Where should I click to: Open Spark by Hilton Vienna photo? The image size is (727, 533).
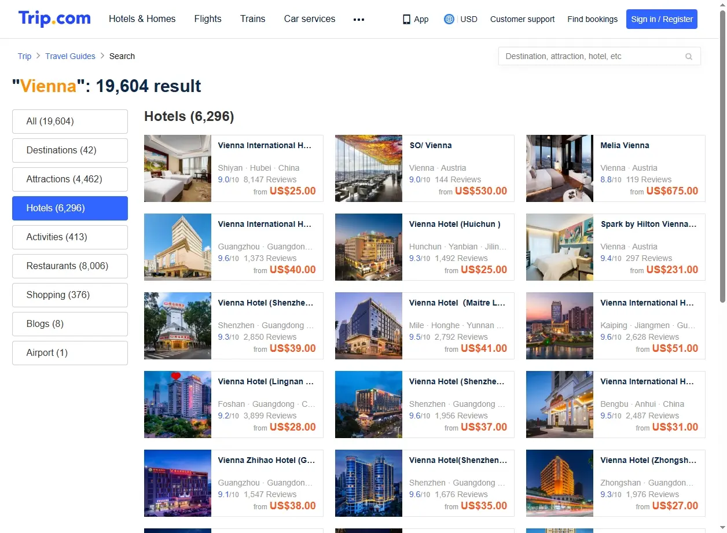coord(560,247)
